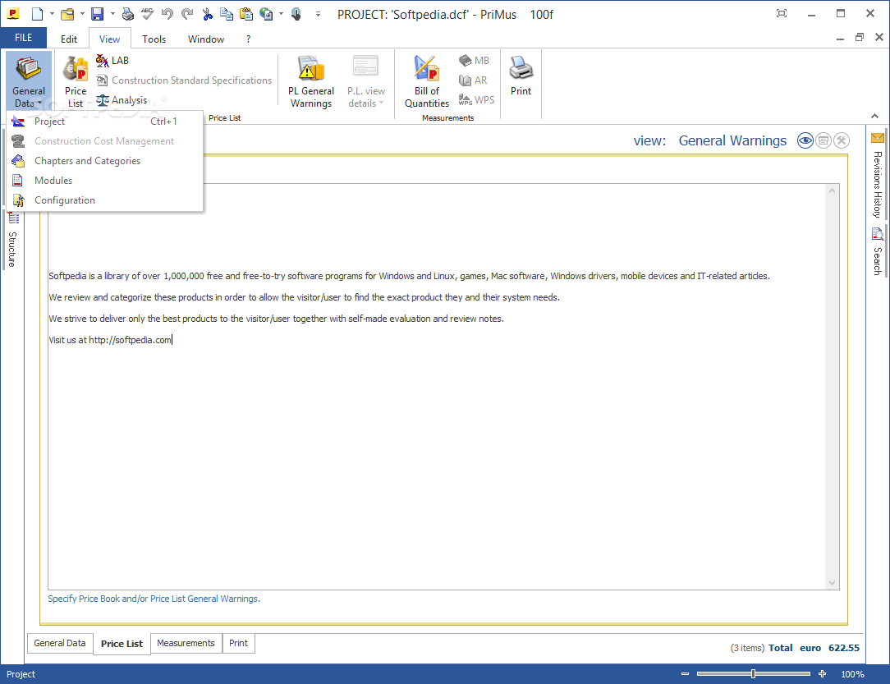Switch to the General Data bottom tab
Image resolution: width=890 pixels, height=684 pixels.
point(60,643)
